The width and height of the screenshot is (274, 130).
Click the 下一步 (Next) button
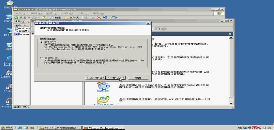pyautogui.click(x=115, y=78)
